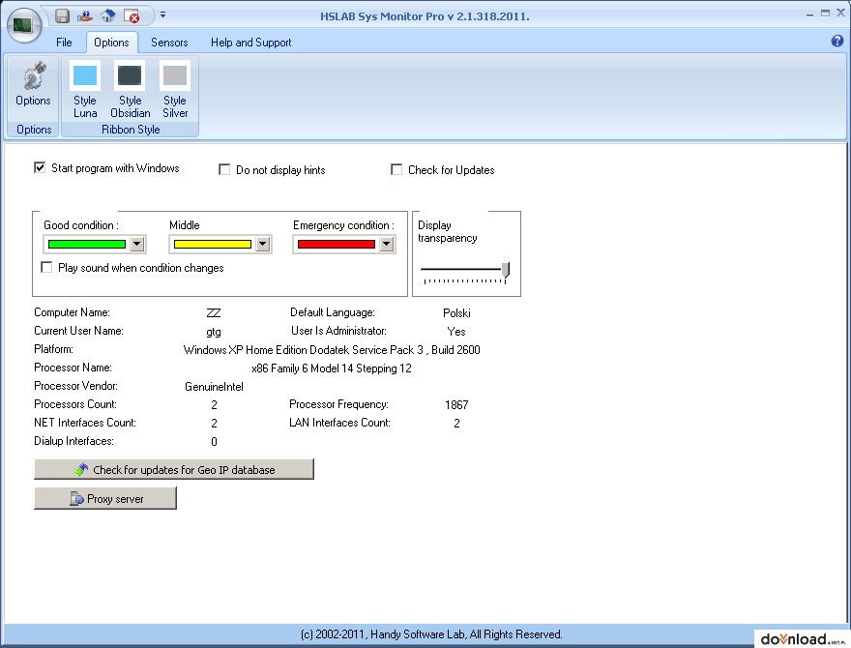Viewport: 851px width, 648px height.
Task: Apply the Style Obsidian ribbon theme
Action: pyautogui.click(x=131, y=90)
